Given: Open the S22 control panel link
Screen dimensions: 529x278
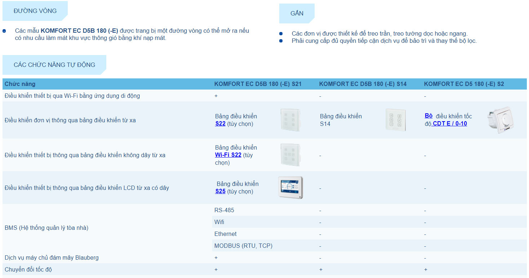Looking at the screenshot, I should tap(220, 124).
